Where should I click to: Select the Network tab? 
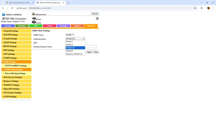click(91, 26)
